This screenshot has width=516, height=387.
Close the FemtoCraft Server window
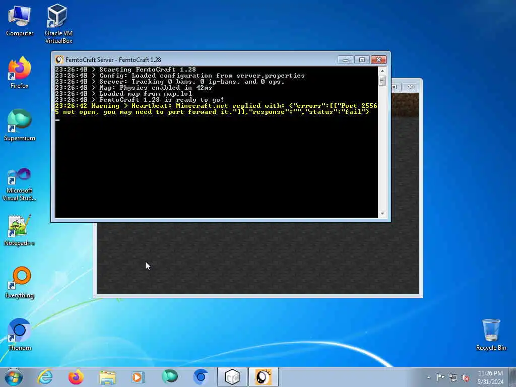pyautogui.click(x=378, y=59)
